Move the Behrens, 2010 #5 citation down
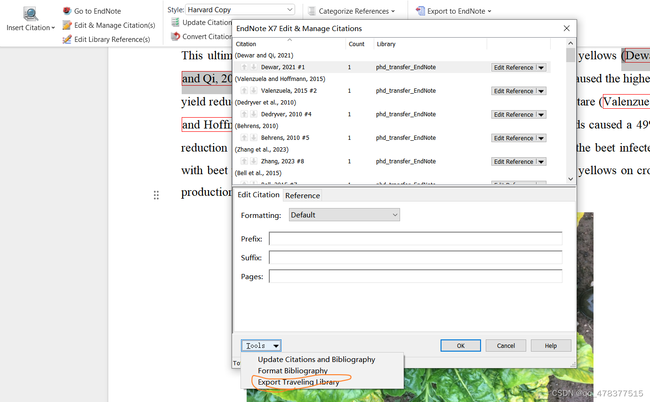The image size is (650, 402). [254, 137]
